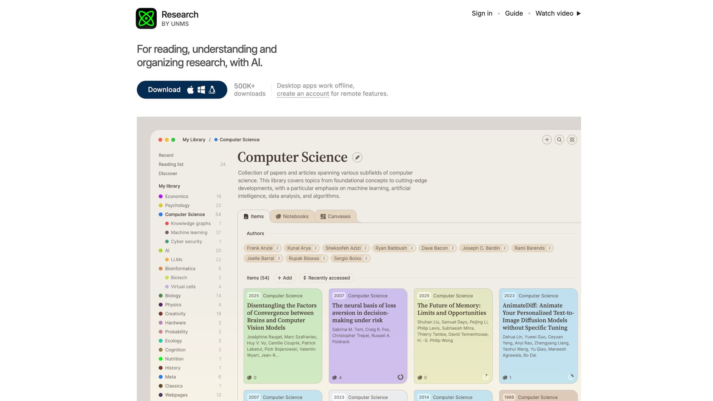Viewport: 713px width, 401px height.
Task: Open the Guide link
Action: click(514, 13)
